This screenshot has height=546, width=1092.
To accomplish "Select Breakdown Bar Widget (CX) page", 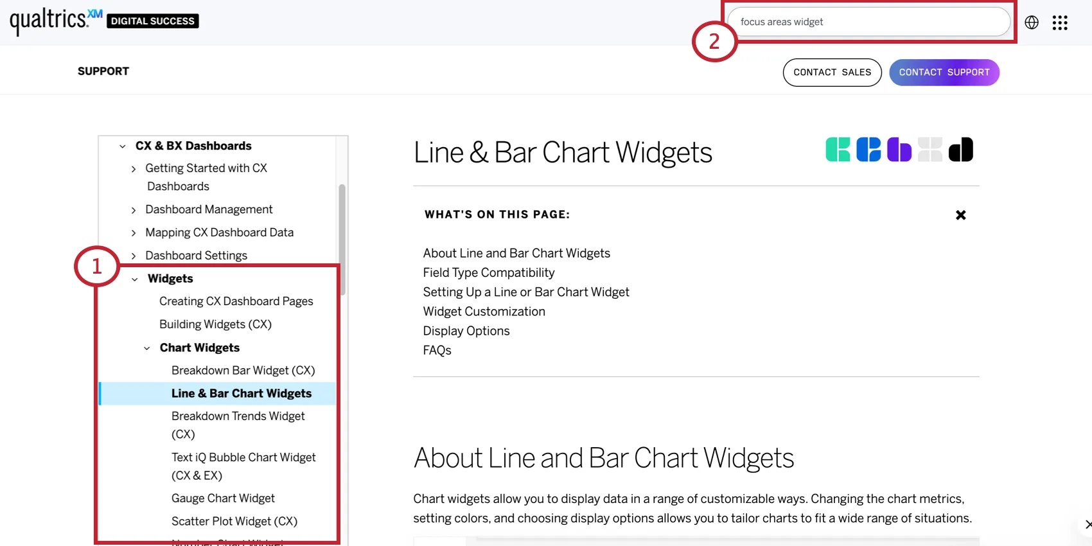I will pyautogui.click(x=243, y=371).
